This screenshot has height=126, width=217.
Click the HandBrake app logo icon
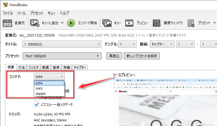[x=5, y=5]
